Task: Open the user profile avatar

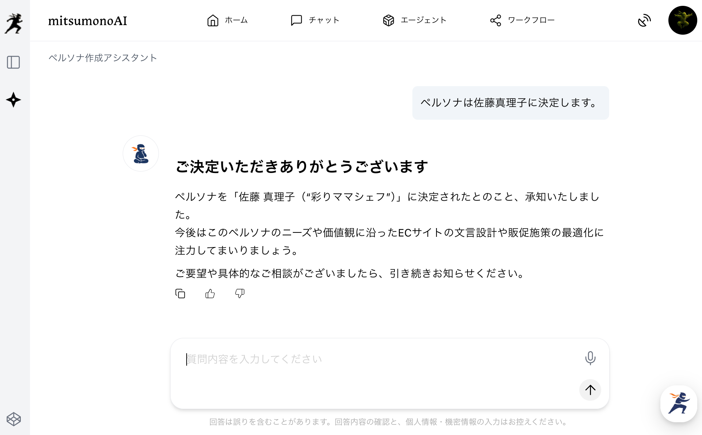Action: pyautogui.click(x=683, y=20)
